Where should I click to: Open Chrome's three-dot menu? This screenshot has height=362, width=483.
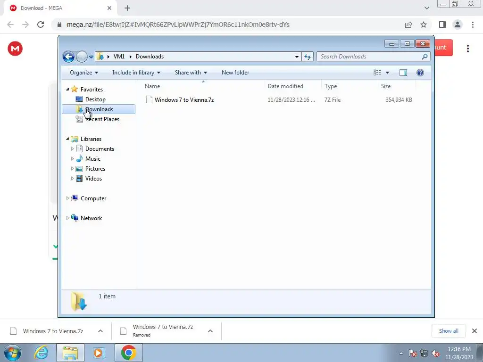click(x=473, y=25)
